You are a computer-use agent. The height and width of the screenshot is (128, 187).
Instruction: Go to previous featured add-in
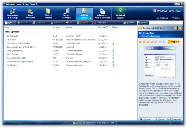coord(176,28)
